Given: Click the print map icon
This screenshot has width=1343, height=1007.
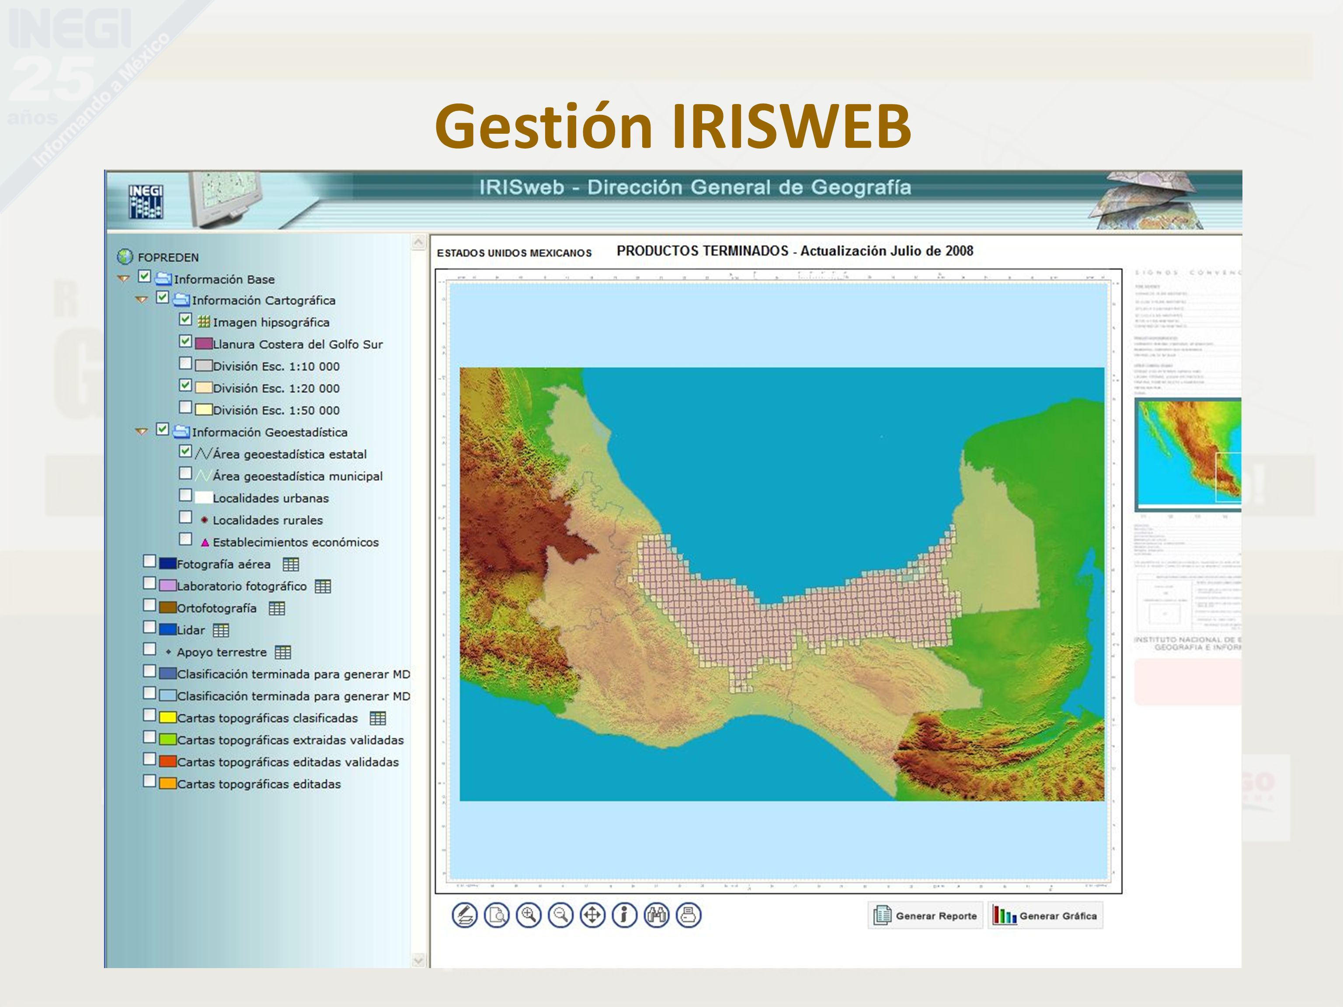Looking at the screenshot, I should click(689, 915).
